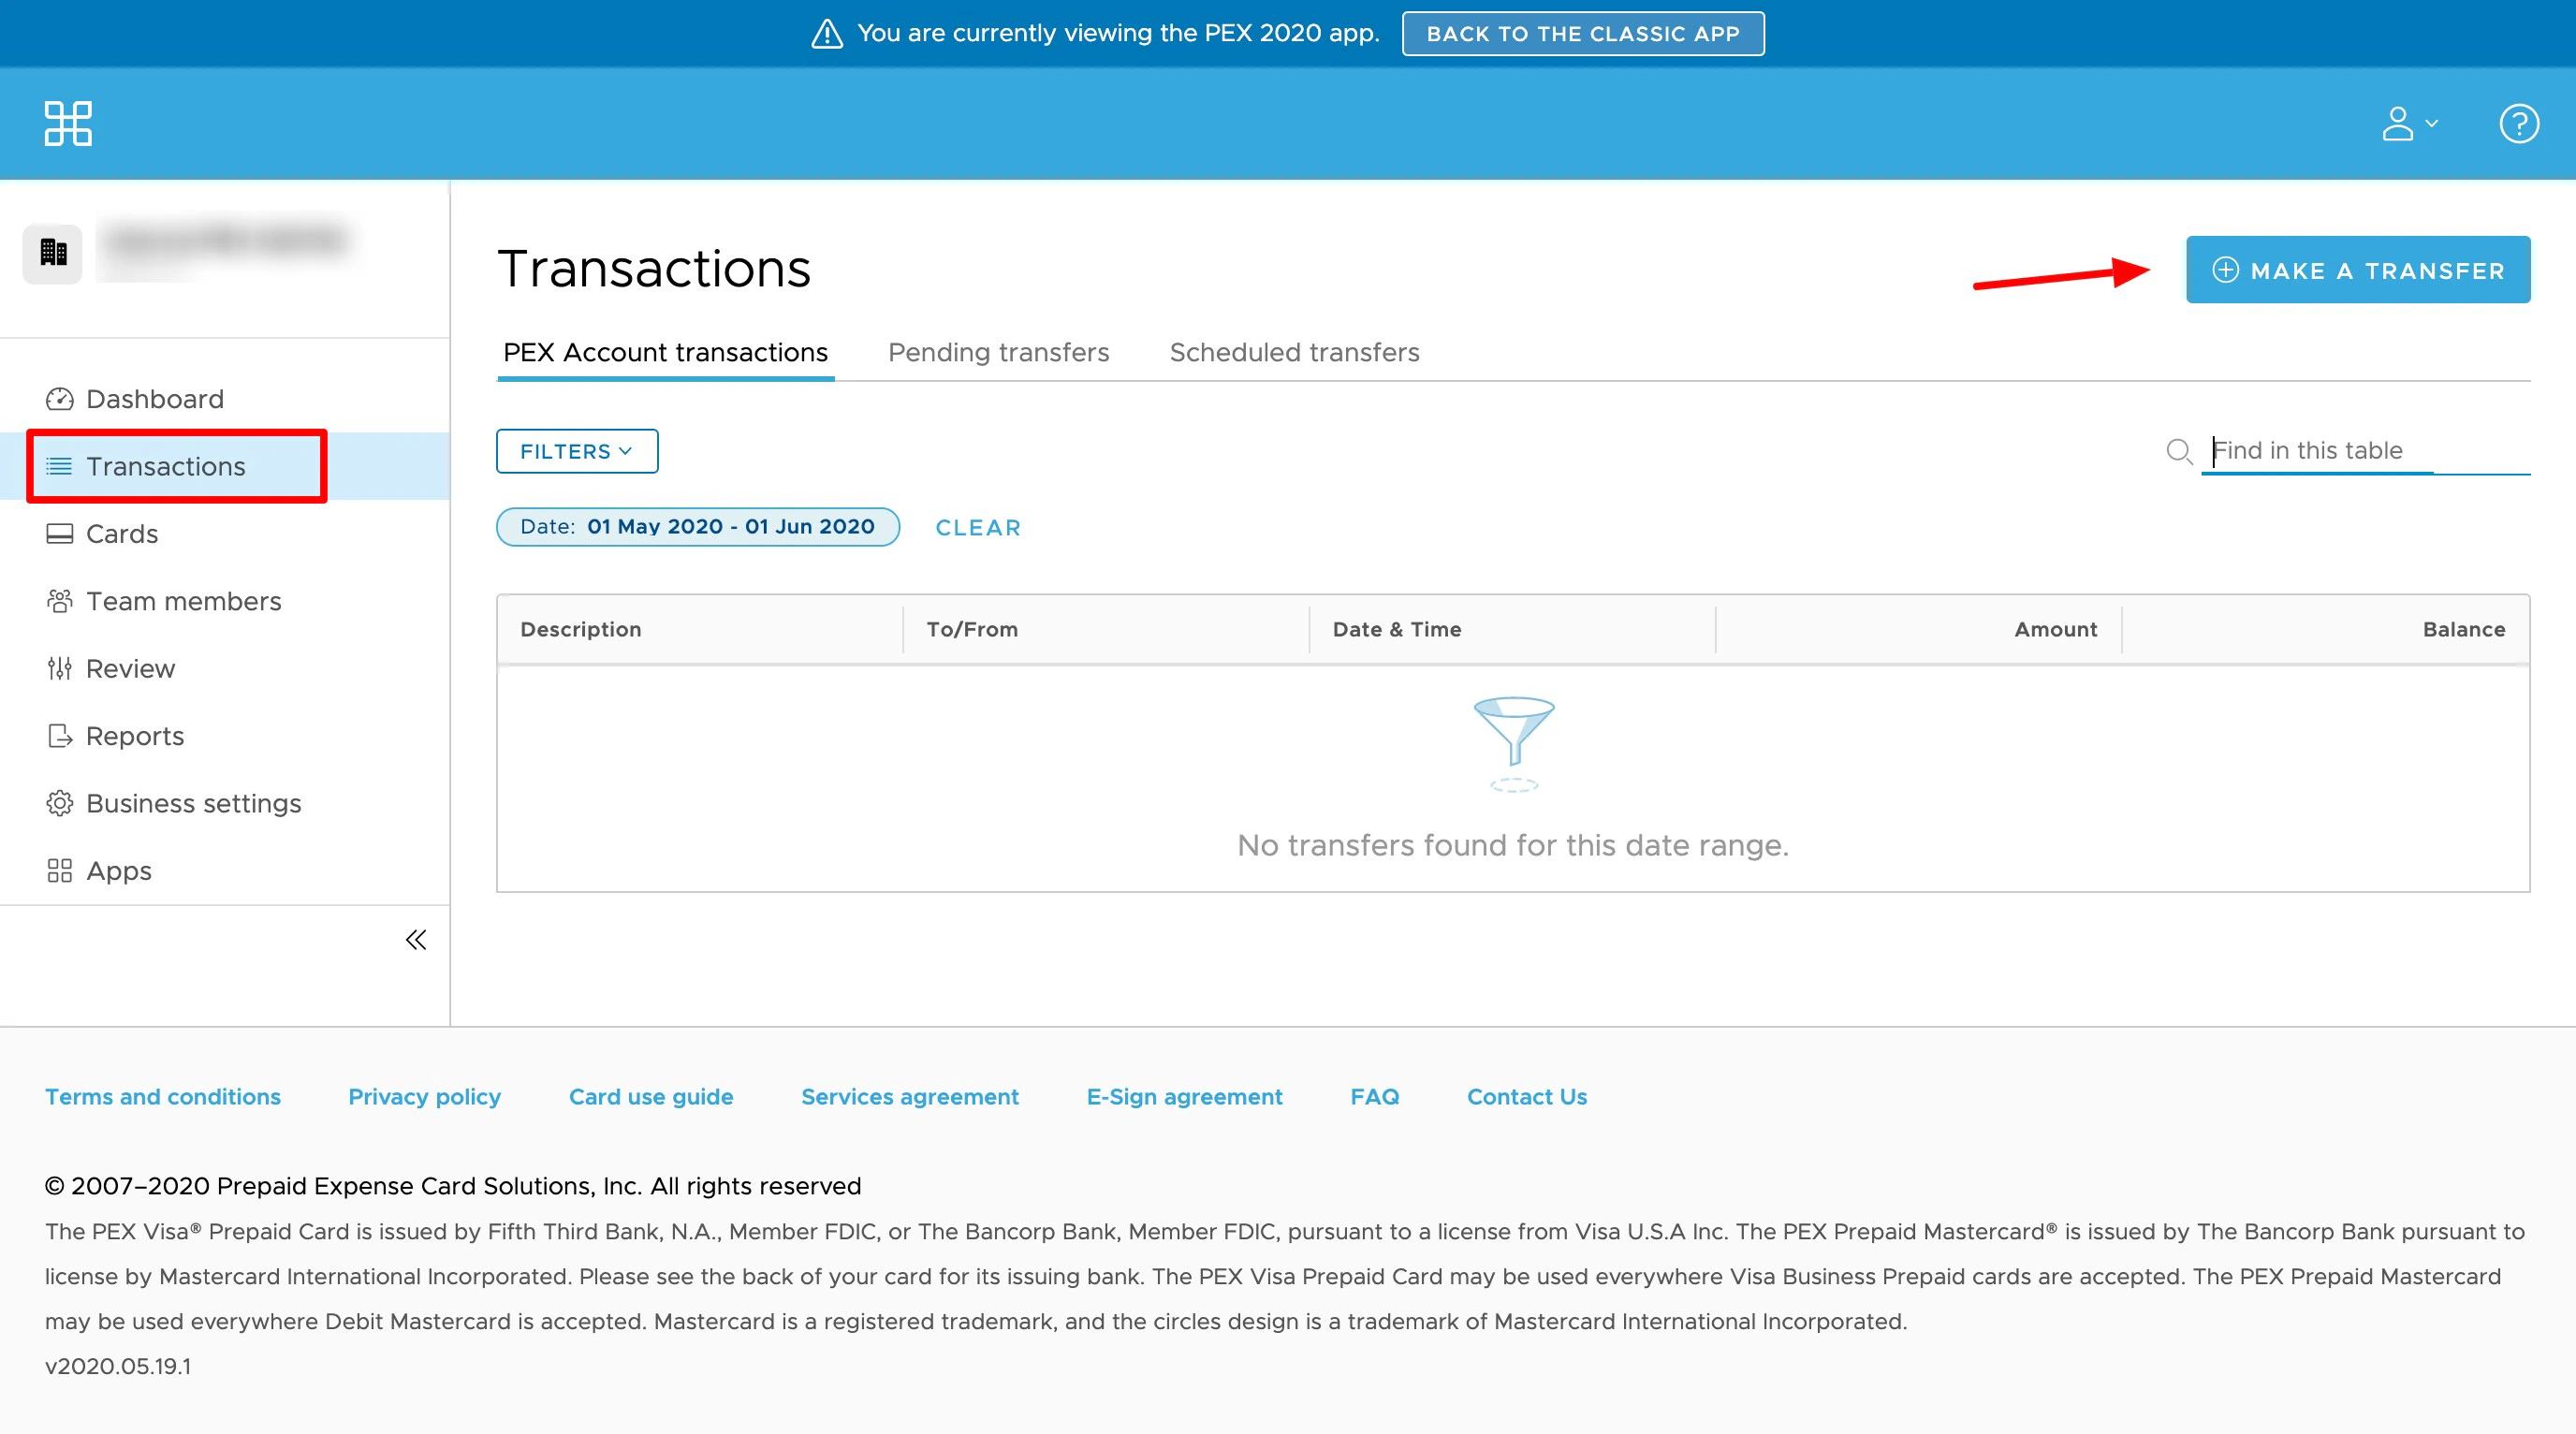Expand the user account menu
This screenshot has width=2576, height=1434.
(2408, 124)
